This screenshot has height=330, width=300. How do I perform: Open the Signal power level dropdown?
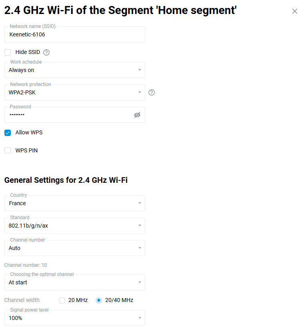click(x=74, y=318)
